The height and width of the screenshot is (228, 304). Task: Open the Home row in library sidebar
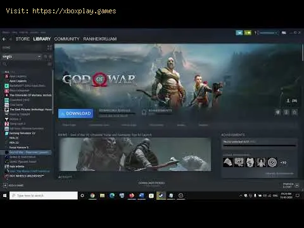pyautogui.click(x=23, y=47)
